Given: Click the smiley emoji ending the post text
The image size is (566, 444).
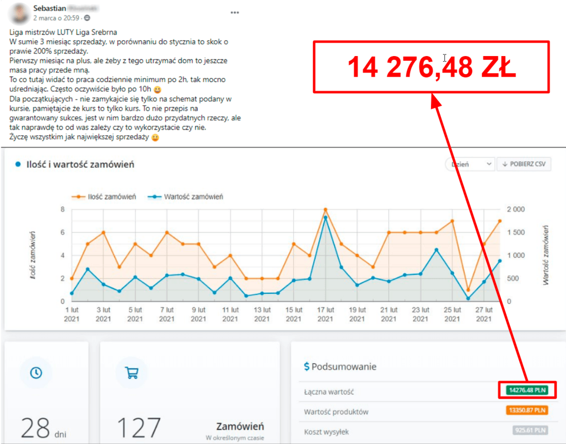Looking at the screenshot, I should coord(155,137).
